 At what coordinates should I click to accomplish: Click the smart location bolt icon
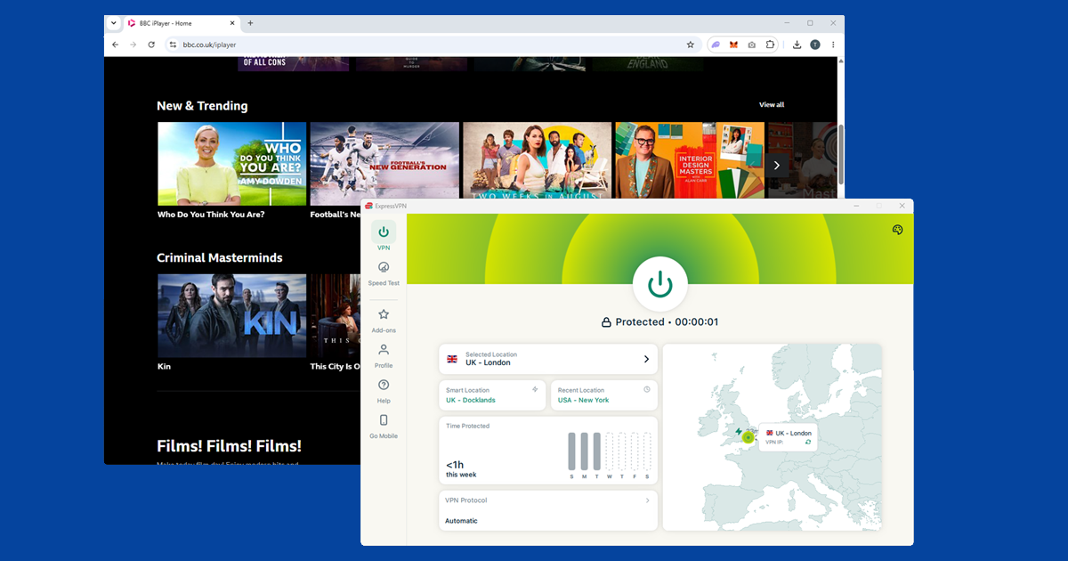pyautogui.click(x=535, y=389)
